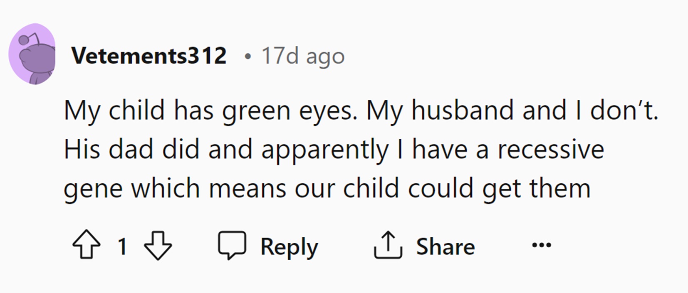Downvote the Vetements312 comment

[x=158, y=246]
